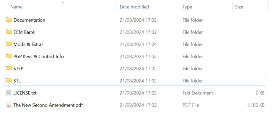The height and width of the screenshot is (115, 280).
Task: Click the ECM Barrel folder name
Action: coord(24,32)
